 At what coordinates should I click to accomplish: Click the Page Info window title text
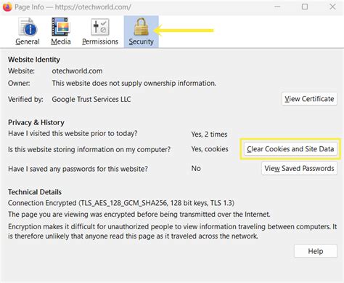point(73,7)
